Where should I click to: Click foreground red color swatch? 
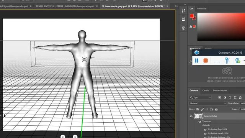click(x=191, y=16)
